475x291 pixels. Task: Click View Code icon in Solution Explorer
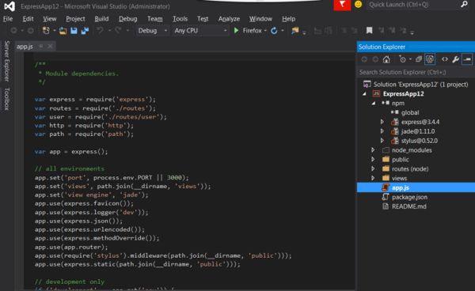(444, 59)
